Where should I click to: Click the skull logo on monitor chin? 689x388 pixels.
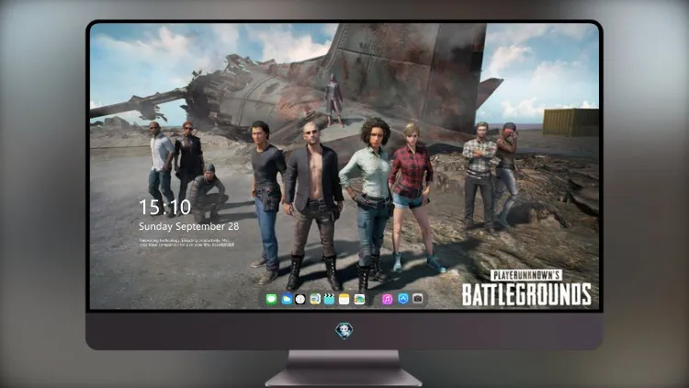click(344, 331)
